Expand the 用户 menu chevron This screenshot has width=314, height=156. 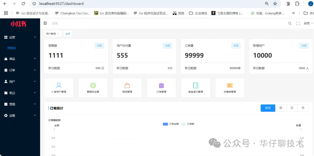point(35,81)
